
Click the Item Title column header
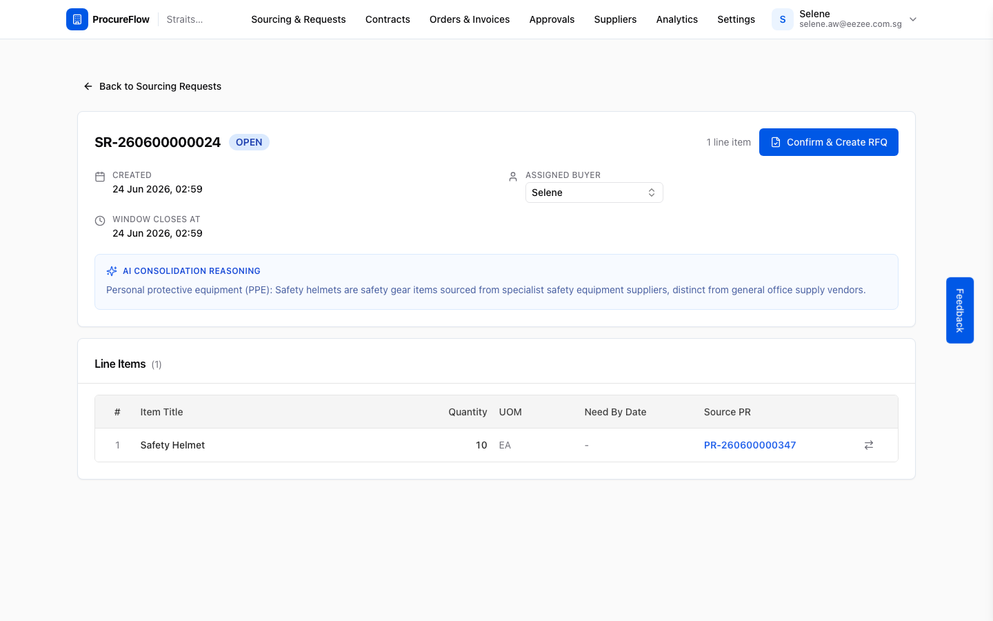point(161,412)
